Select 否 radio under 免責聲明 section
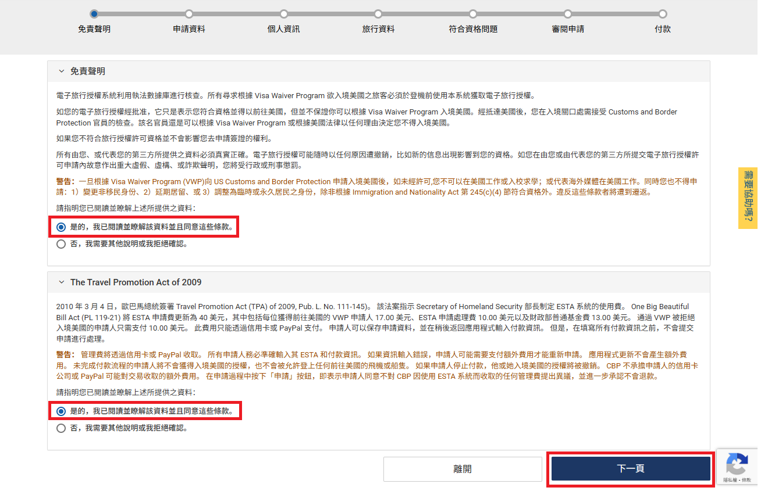Viewport: 768px width, 491px height. tap(61, 244)
